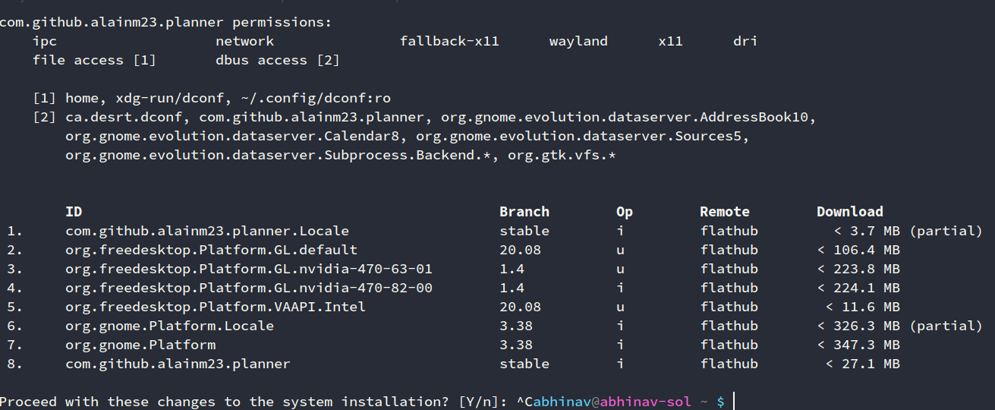Image resolution: width=995 pixels, height=410 pixels.
Task: Click the '20.08' branch of GL.default row
Action: (x=520, y=250)
